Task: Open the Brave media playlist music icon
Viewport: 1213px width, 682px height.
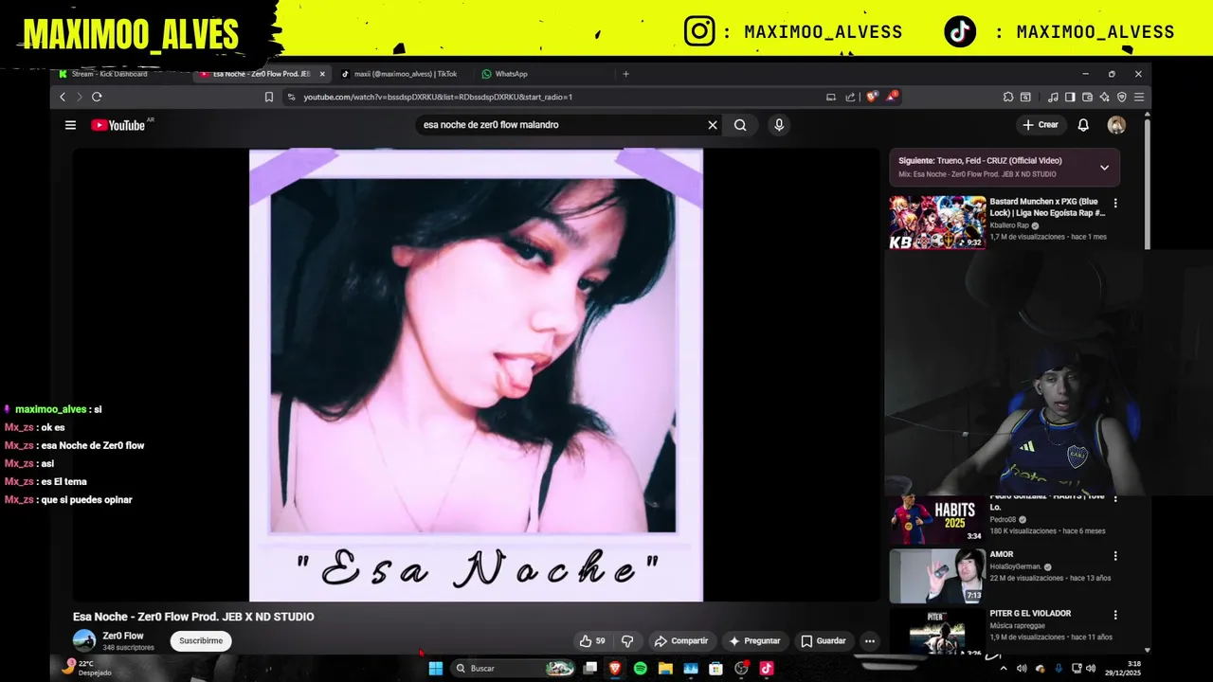Action: click(1053, 97)
